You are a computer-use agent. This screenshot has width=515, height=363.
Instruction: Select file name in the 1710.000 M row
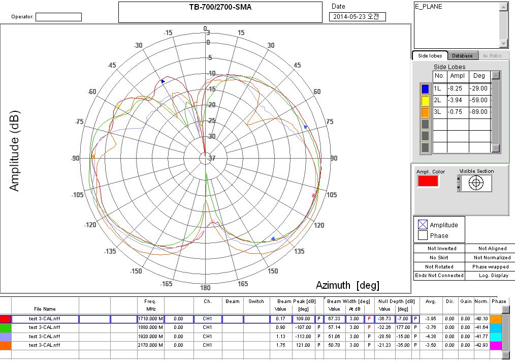point(45,319)
